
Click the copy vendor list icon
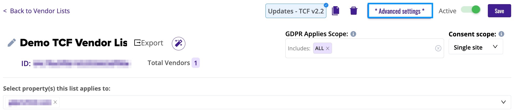[335, 11]
